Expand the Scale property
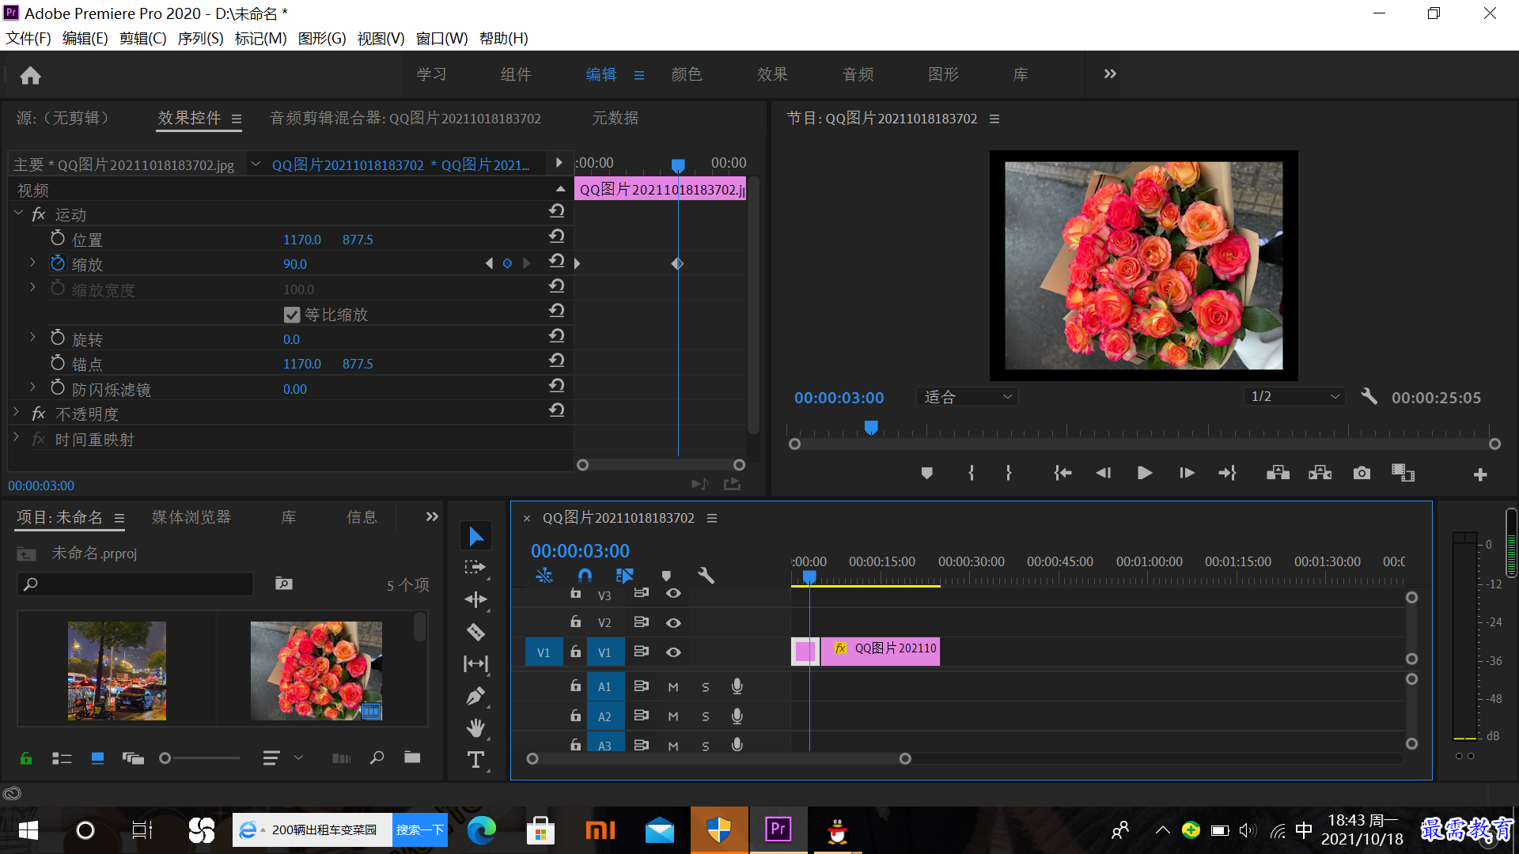1519x854 pixels. coord(32,262)
